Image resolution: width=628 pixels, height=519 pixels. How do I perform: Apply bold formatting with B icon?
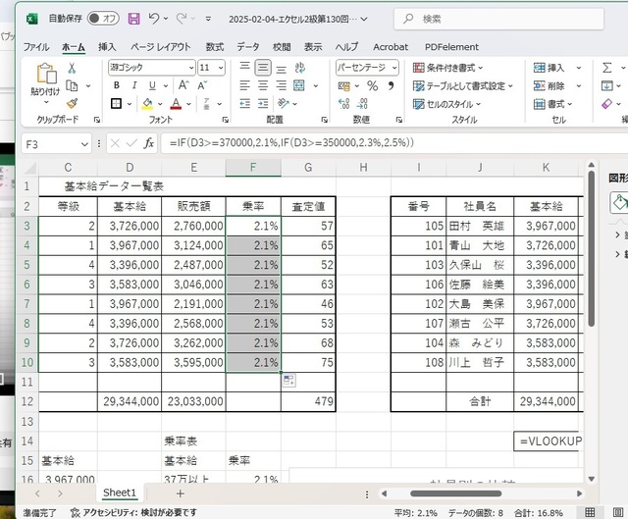tap(116, 85)
